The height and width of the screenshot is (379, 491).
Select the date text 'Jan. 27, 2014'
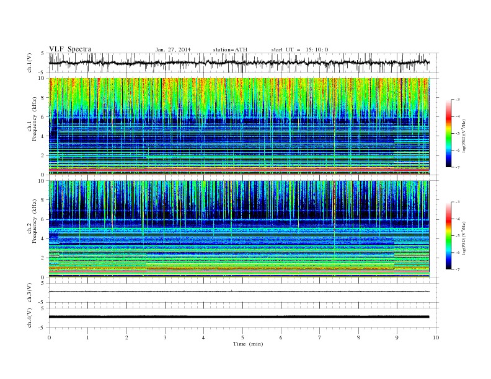(173, 50)
